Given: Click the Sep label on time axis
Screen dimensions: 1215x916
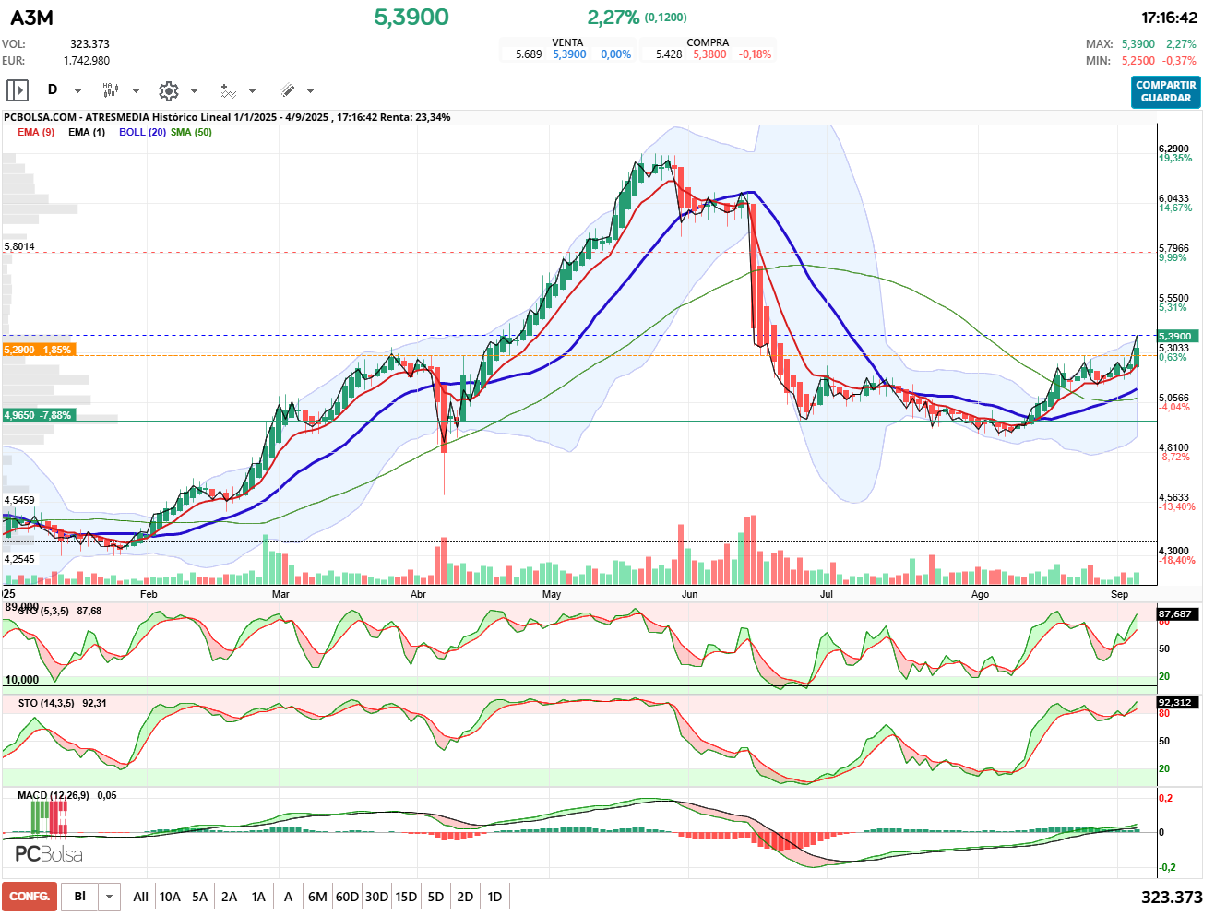Looking at the screenshot, I should 1119,594.
